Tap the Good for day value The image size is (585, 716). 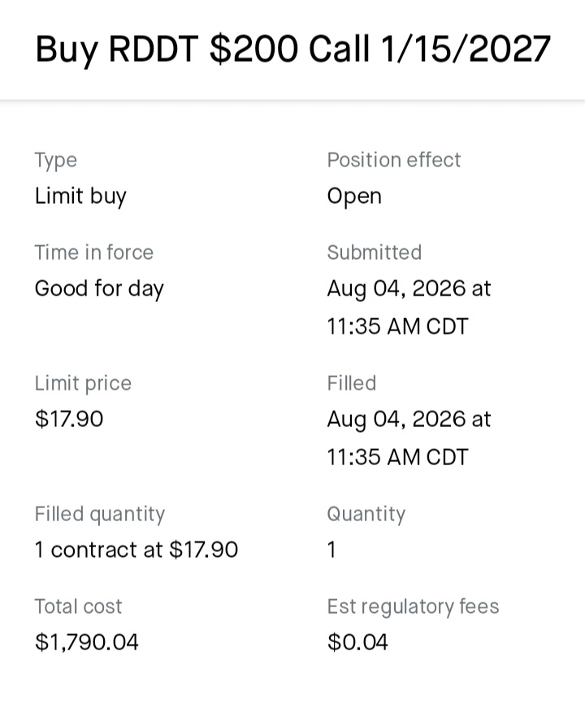[99, 289]
